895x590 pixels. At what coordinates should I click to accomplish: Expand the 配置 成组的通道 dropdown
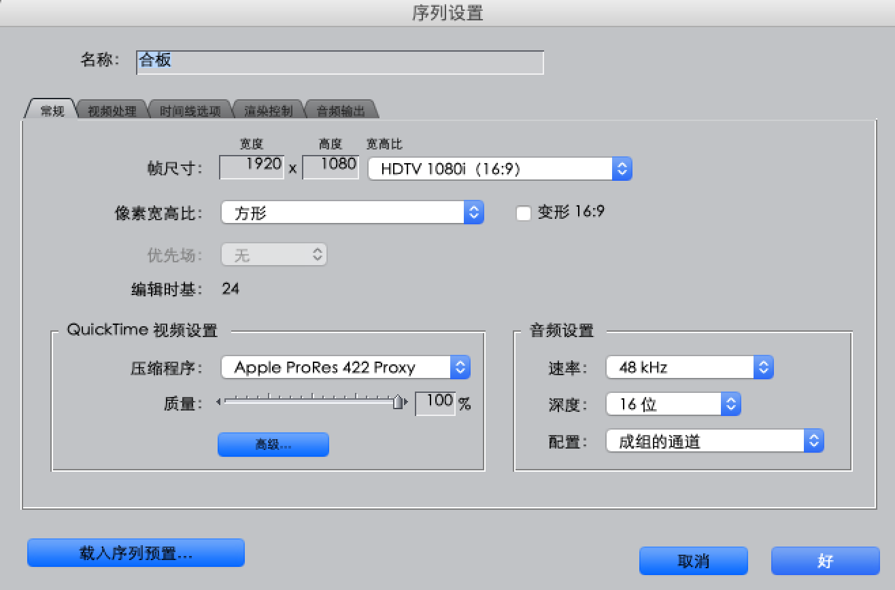tap(714, 441)
